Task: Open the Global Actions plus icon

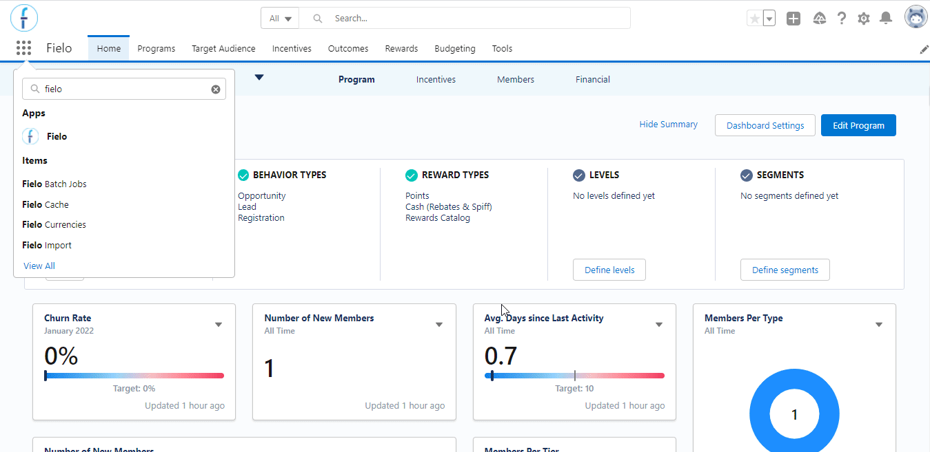Action: [793, 19]
